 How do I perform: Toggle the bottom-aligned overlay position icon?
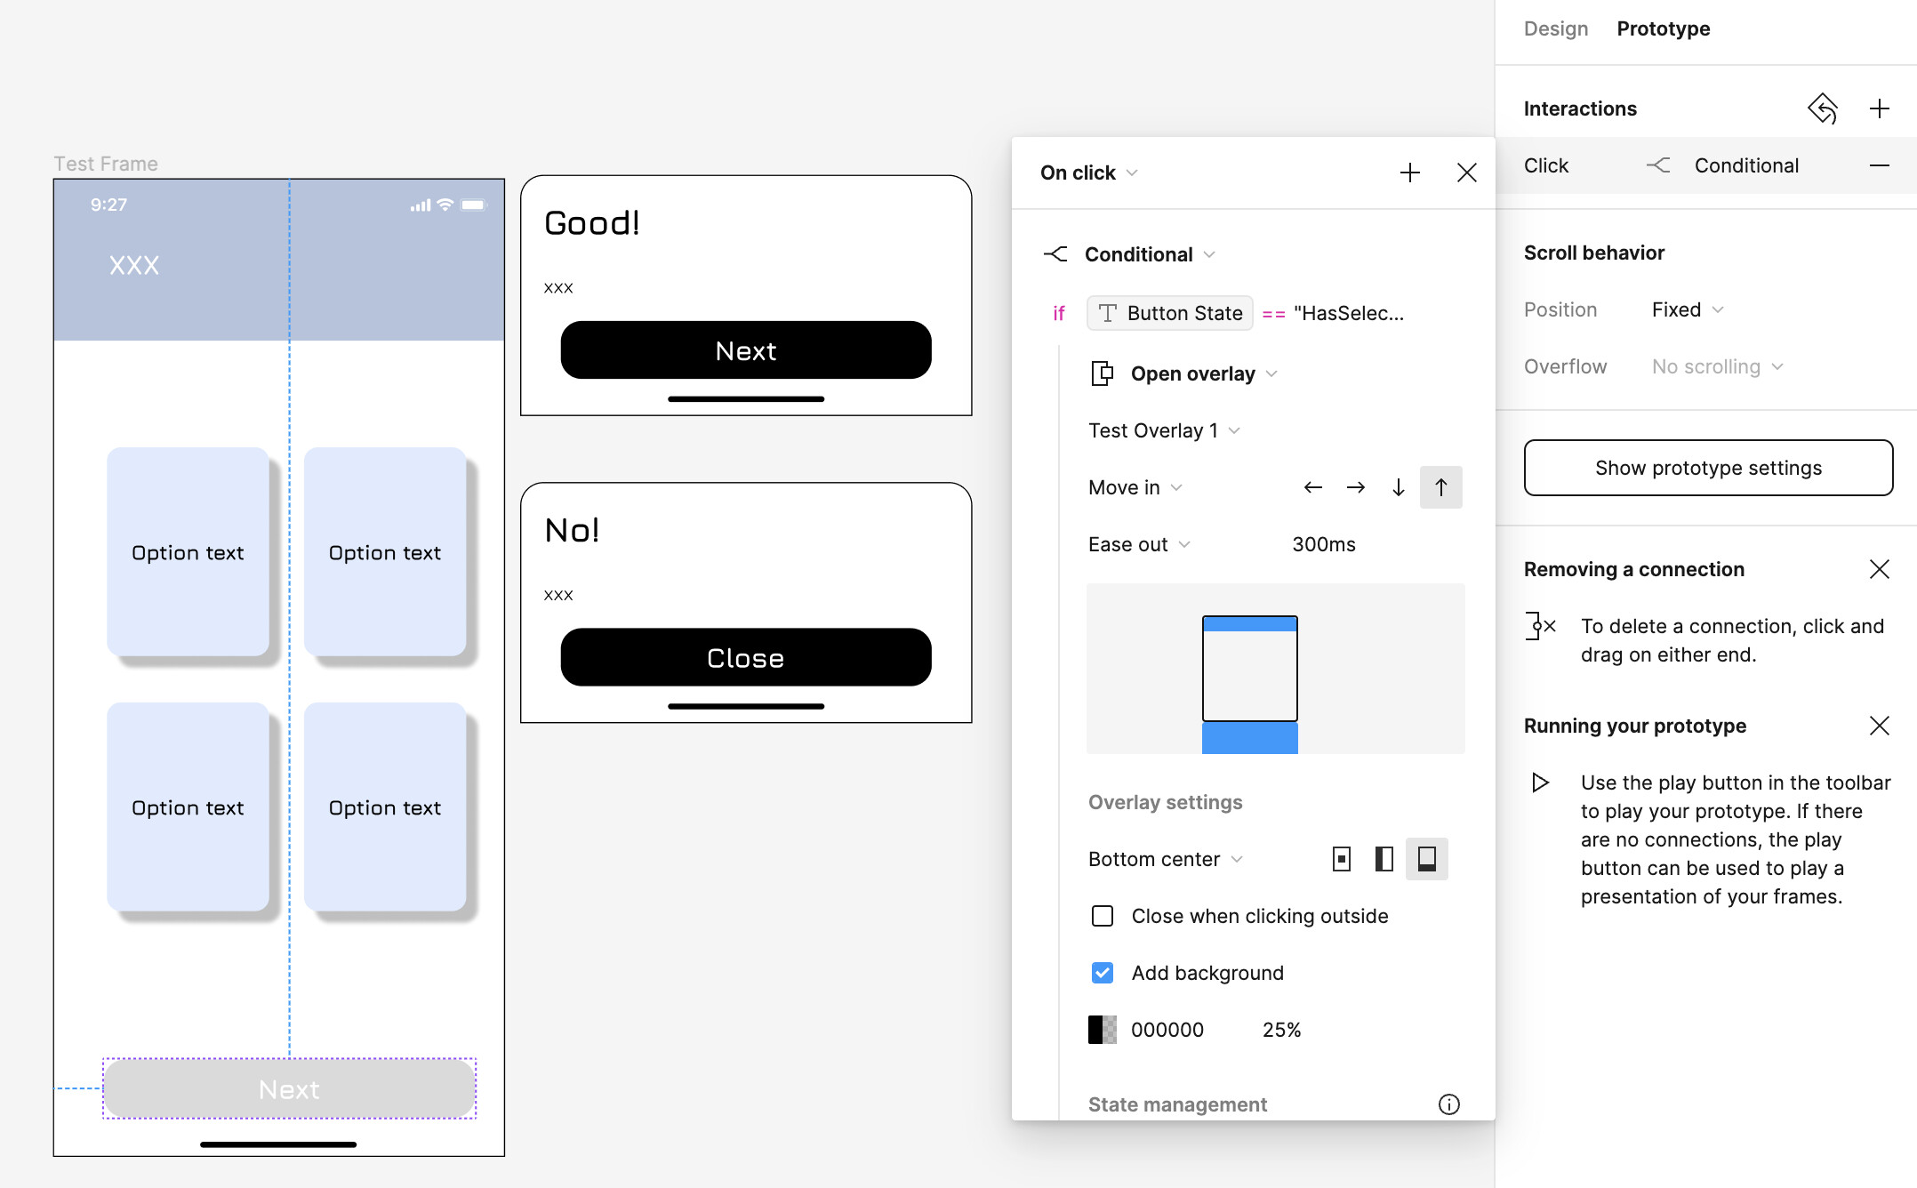coord(1426,859)
